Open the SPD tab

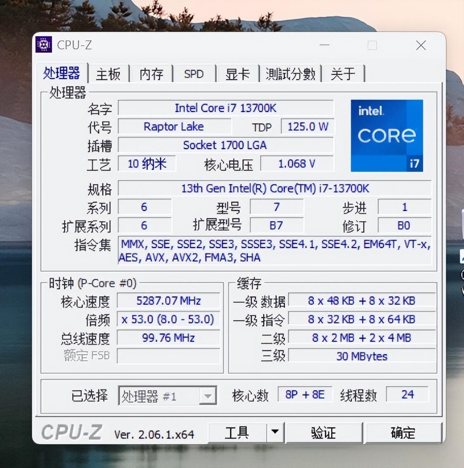click(194, 74)
